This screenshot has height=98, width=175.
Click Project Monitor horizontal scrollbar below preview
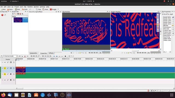point(135,51)
